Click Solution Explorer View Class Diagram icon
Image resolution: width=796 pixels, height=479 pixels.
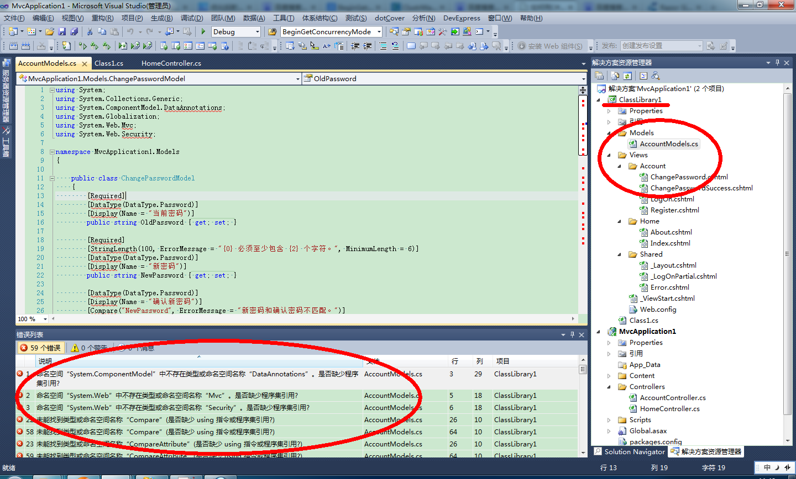click(656, 76)
